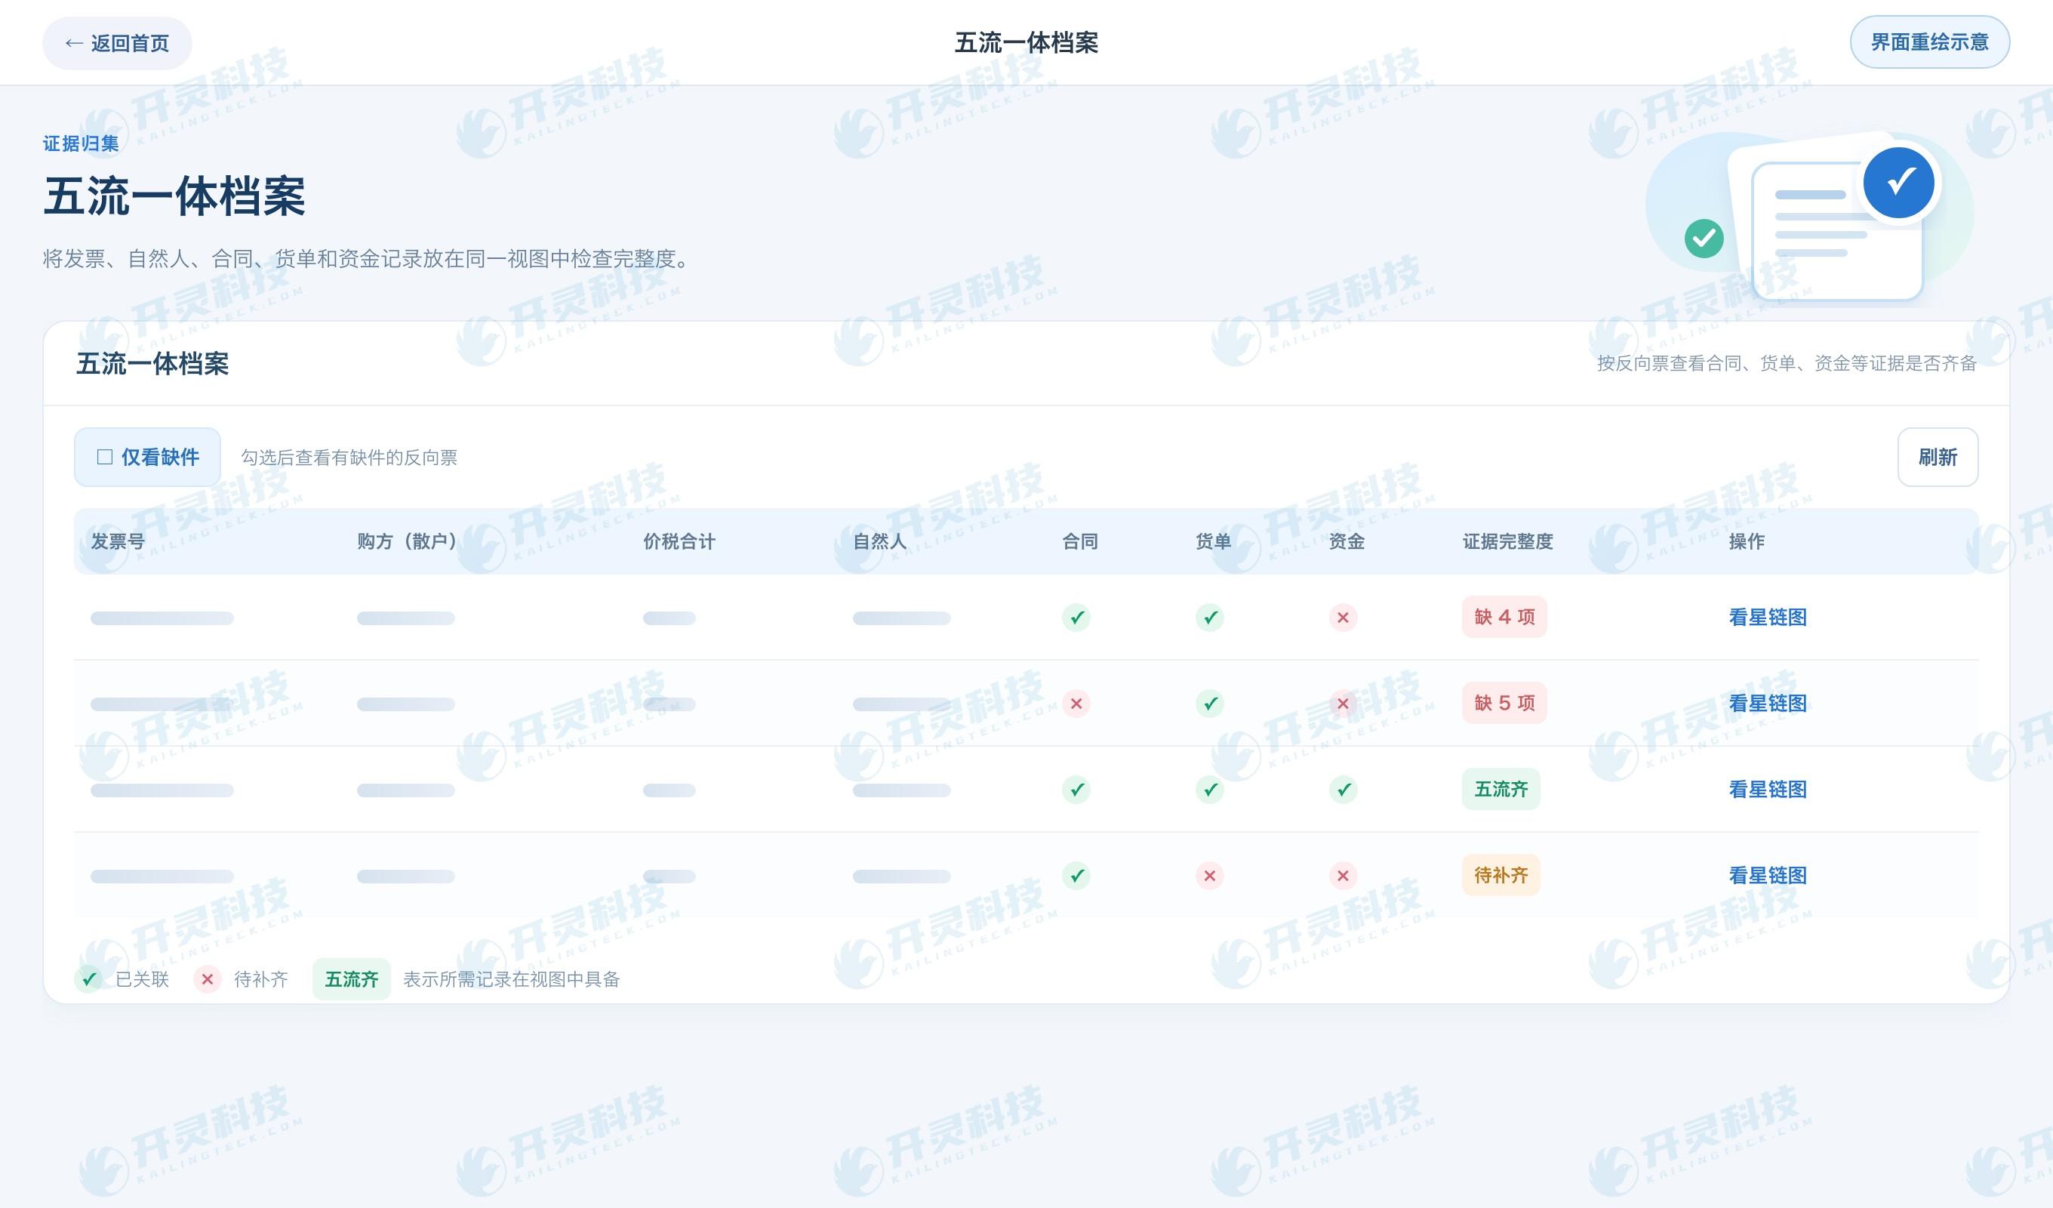Click 货单 check icon in 缺 4 项 row

pyautogui.click(x=1210, y=618)
